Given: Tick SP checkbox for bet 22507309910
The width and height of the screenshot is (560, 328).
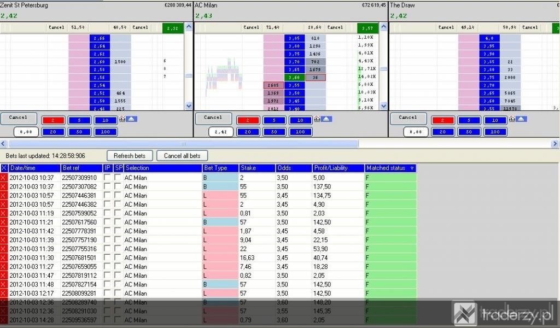Looking at the screenshot, I should 118,177.
